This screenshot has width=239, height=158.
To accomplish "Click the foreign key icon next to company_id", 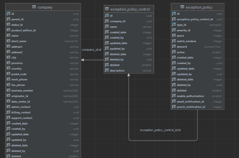I will click(107, 21).
